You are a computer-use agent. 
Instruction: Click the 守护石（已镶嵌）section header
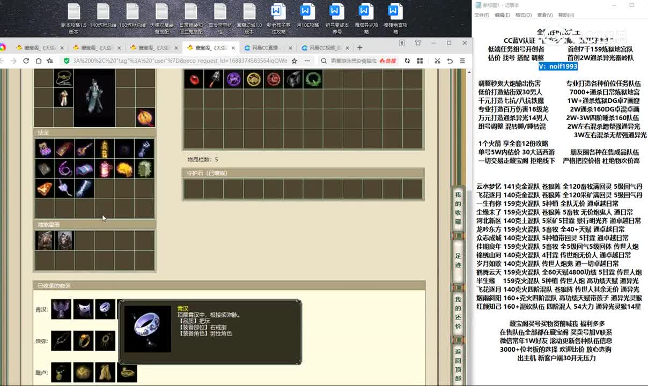pyautogui.click(x=303, y=173)
